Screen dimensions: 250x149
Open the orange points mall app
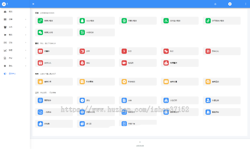(x=96, y=82)
